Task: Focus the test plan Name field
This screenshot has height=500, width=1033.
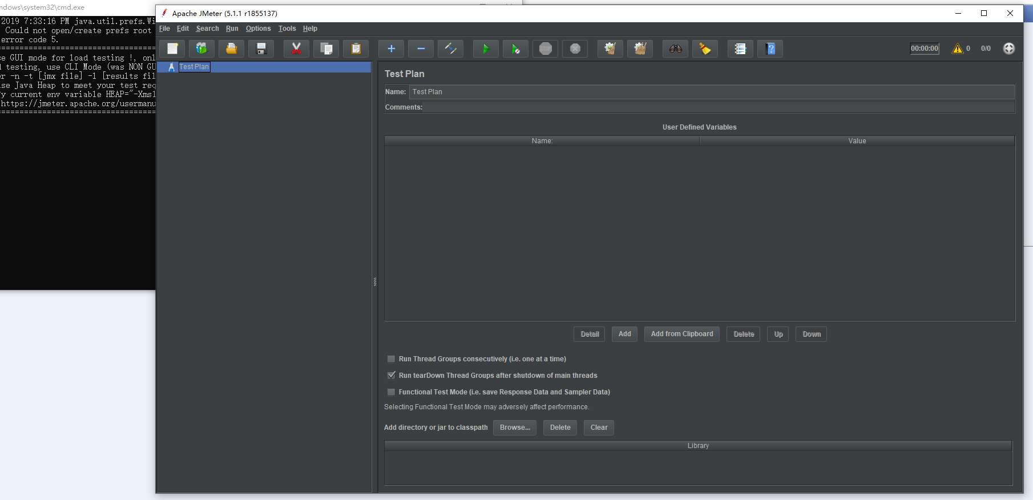Action: coord(712,92)
